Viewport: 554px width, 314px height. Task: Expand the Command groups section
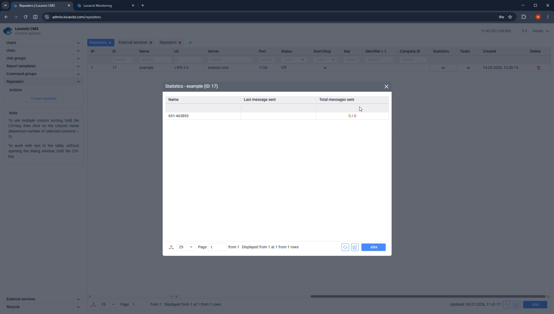coord(43,74)
